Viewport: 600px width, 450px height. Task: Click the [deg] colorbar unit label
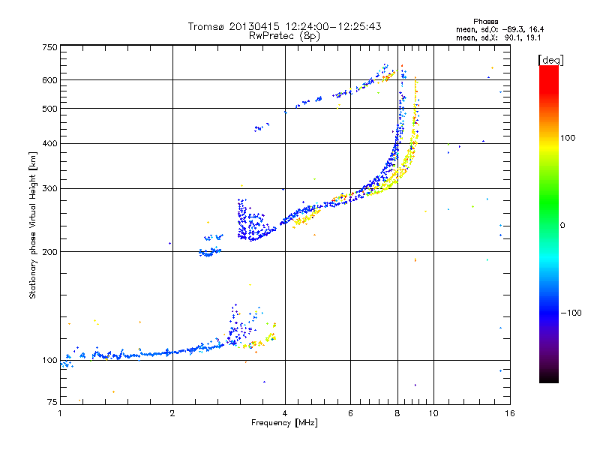550,60
